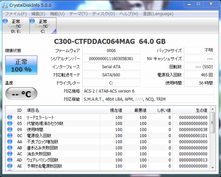This screenshot has width=221, height=177.
Task: Select the 書き込み失敗回数 row name
Action: coord(43,148)
